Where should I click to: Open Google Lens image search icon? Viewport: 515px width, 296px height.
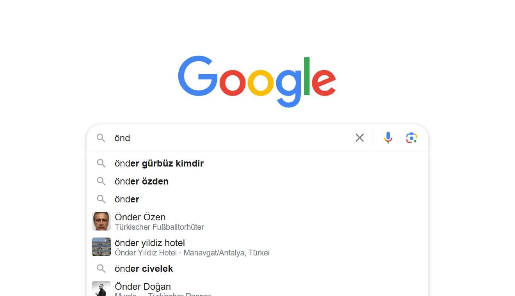(411, 138)
